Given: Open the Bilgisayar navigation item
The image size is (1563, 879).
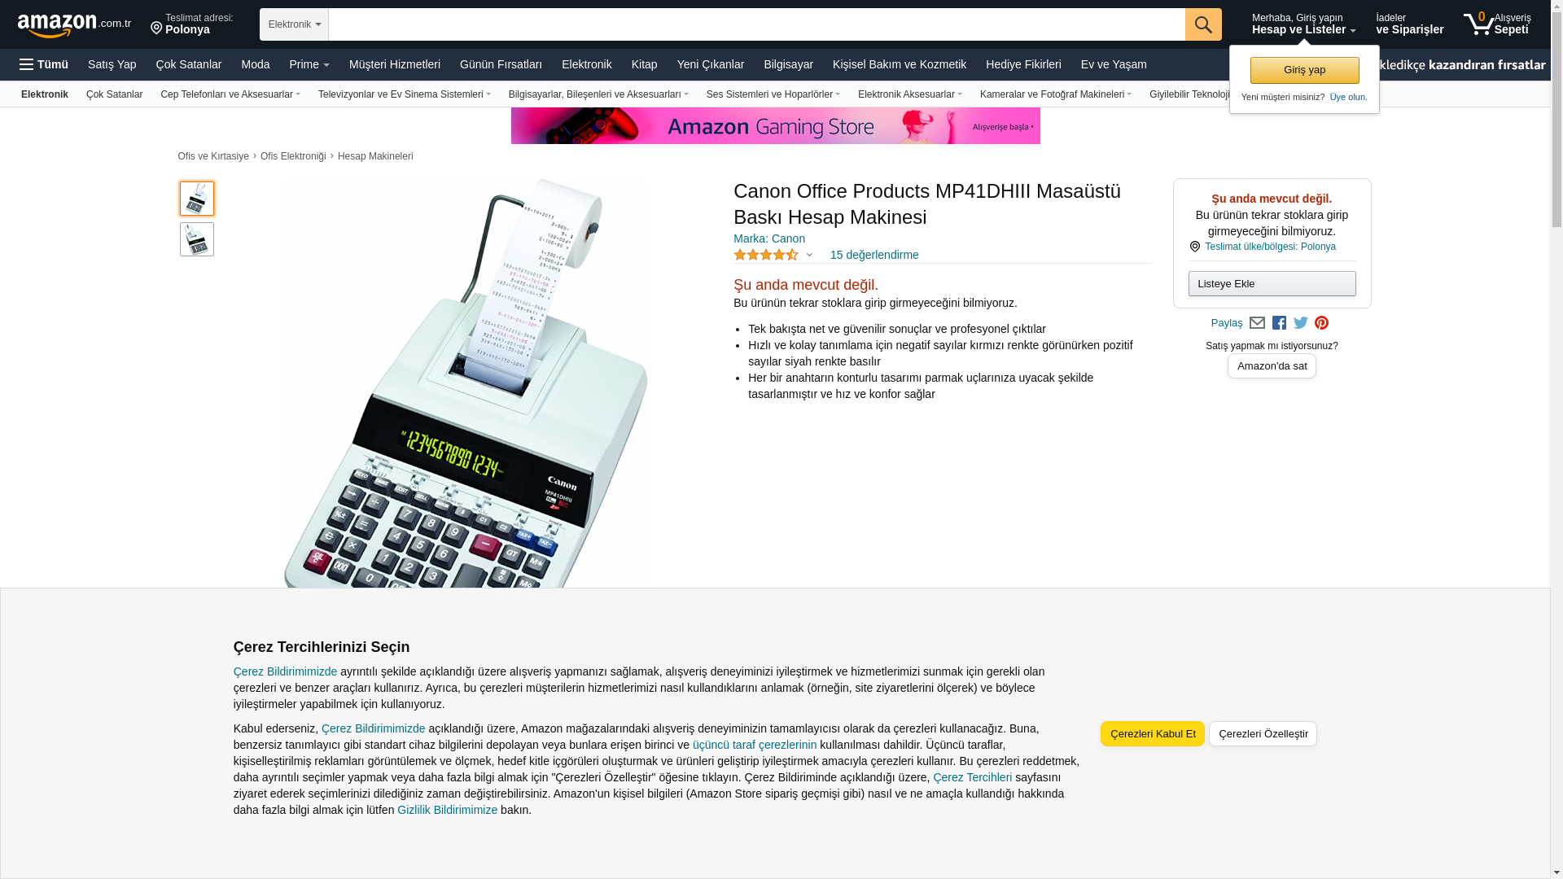Looking at the screenshot, I should tap(788, 64).
